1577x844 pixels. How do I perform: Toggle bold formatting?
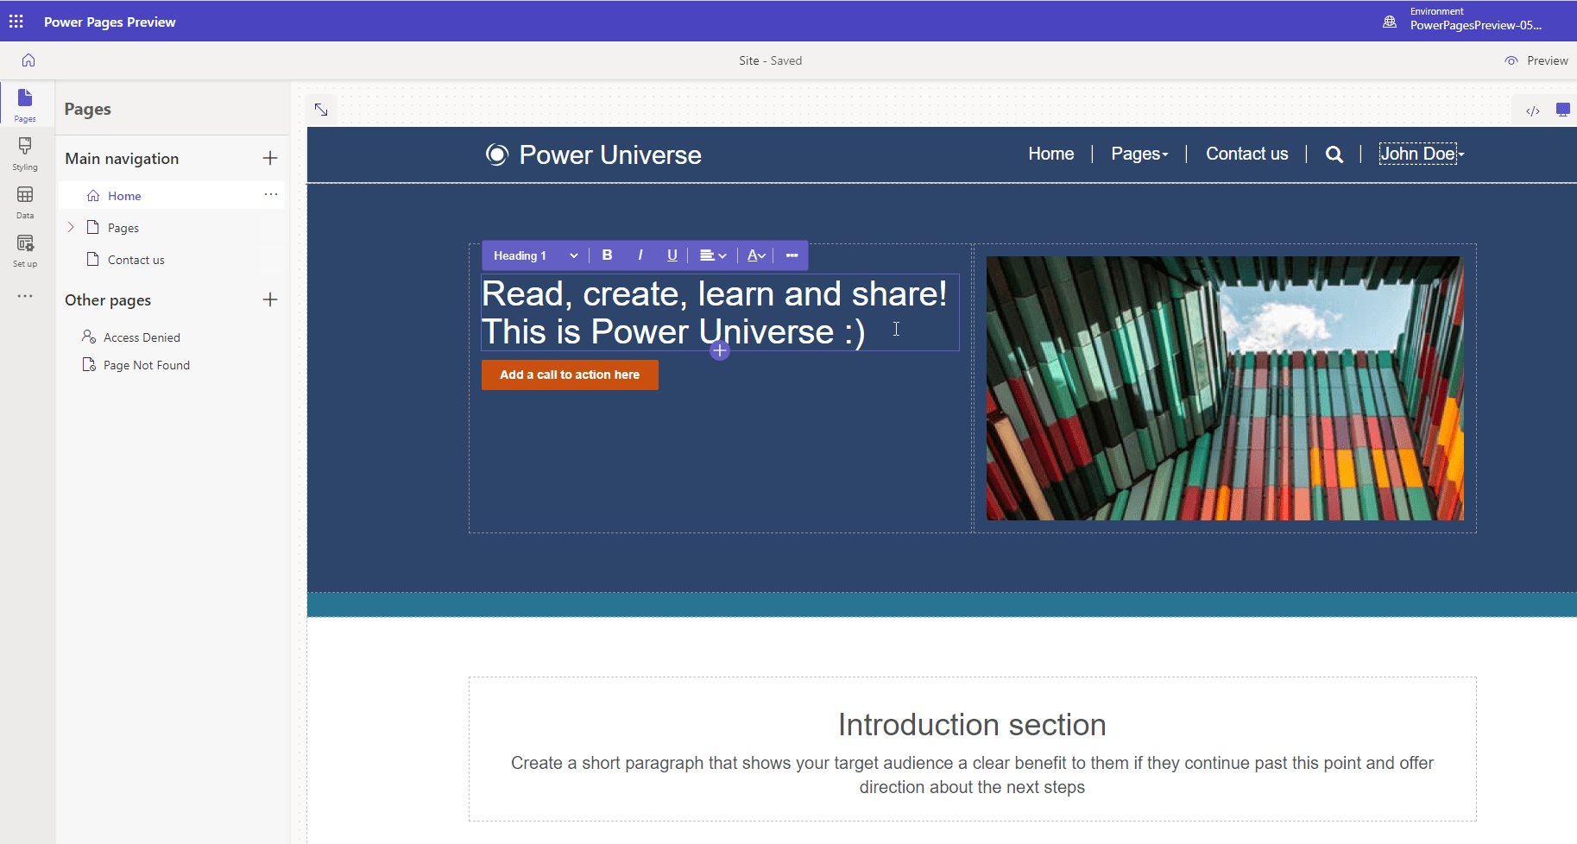tap(608, 255)
